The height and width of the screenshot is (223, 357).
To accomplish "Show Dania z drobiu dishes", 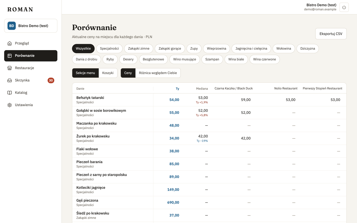I will 87,59.
